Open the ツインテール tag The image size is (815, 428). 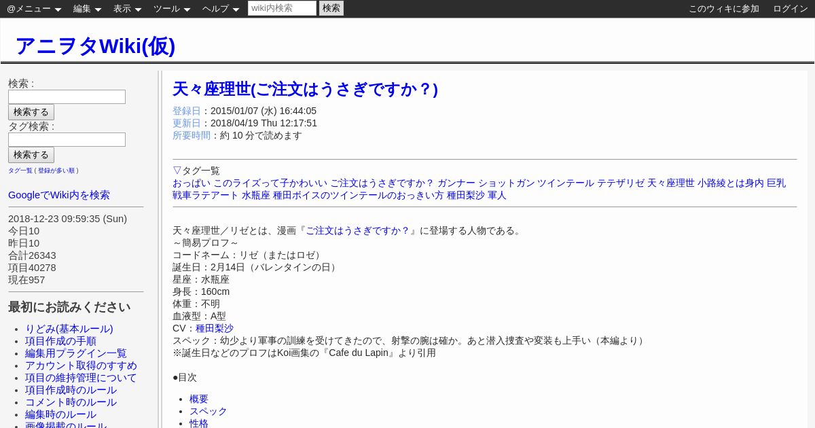[566, 183]
